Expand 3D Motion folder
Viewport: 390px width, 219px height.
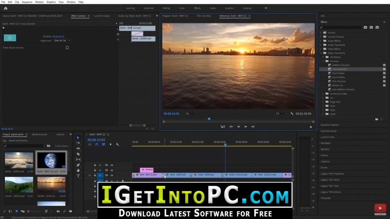point(323,57)
